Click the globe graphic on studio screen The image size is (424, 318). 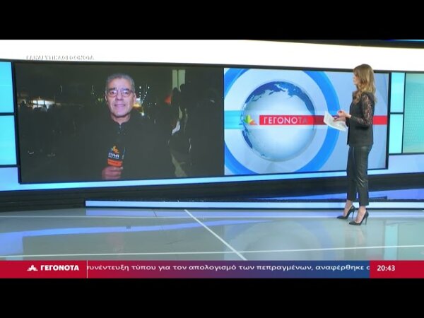point(278,120)
